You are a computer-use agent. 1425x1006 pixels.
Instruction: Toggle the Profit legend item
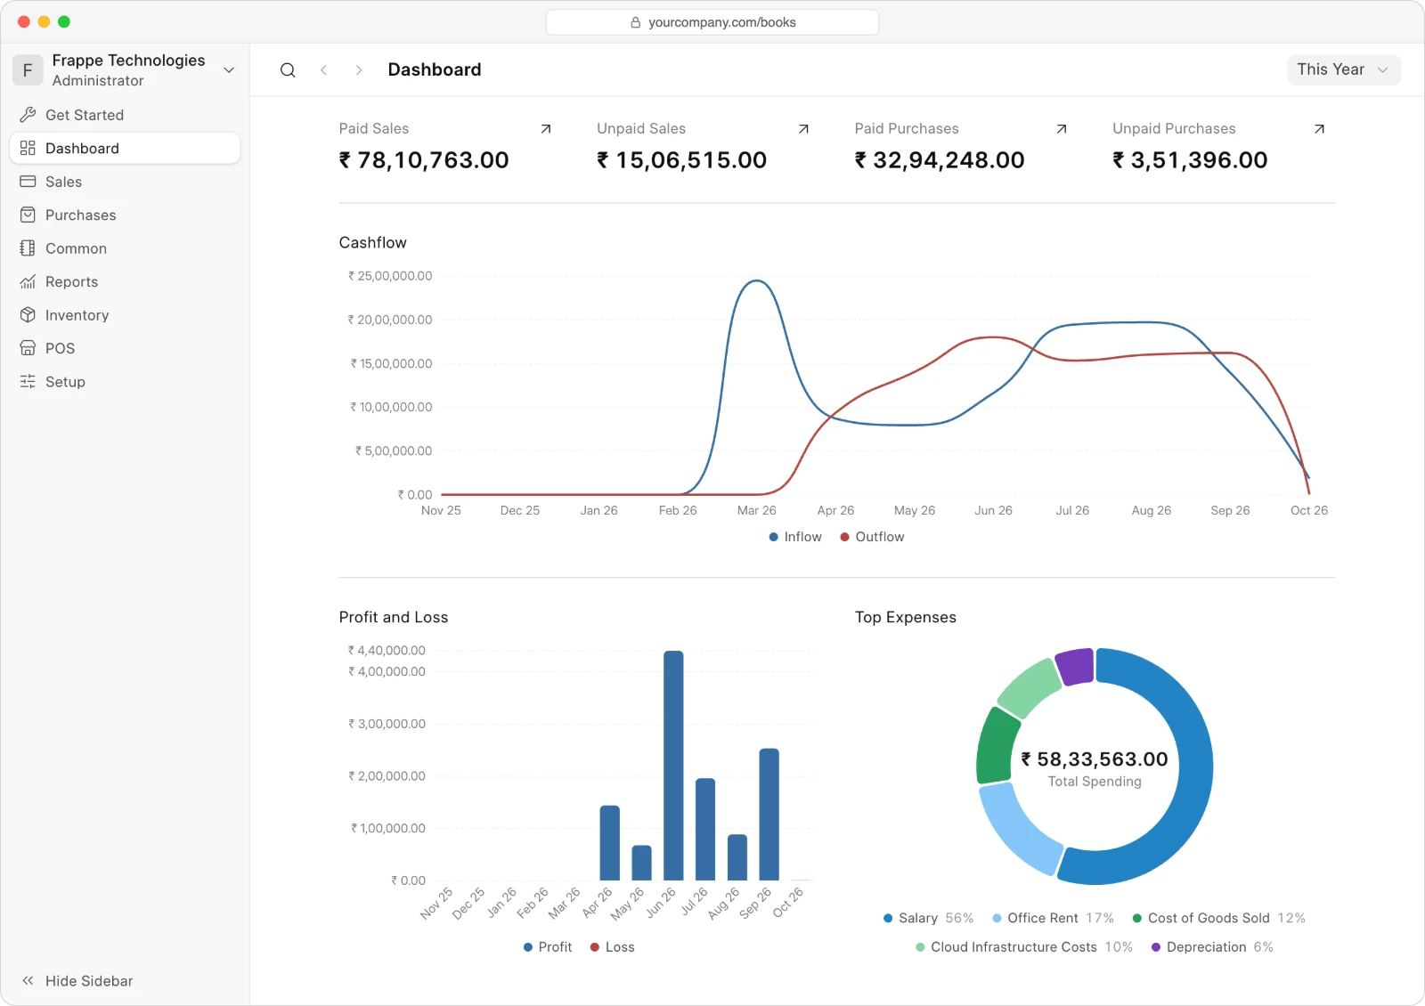[548, 947]
